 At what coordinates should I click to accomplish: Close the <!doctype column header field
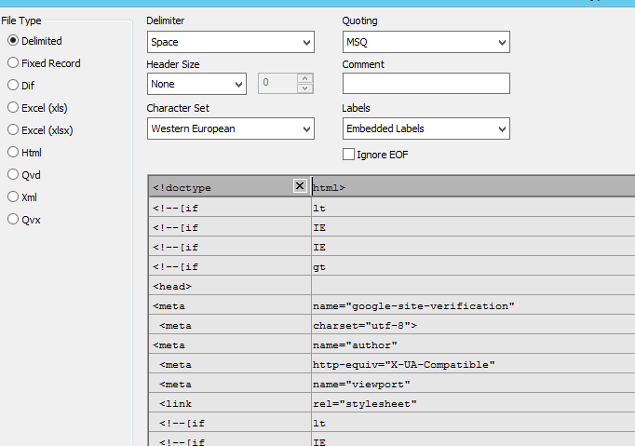300,186
